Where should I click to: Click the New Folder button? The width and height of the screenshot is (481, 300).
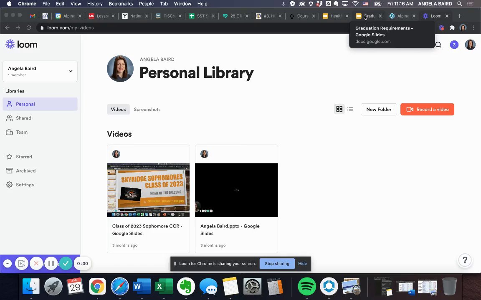379,109
